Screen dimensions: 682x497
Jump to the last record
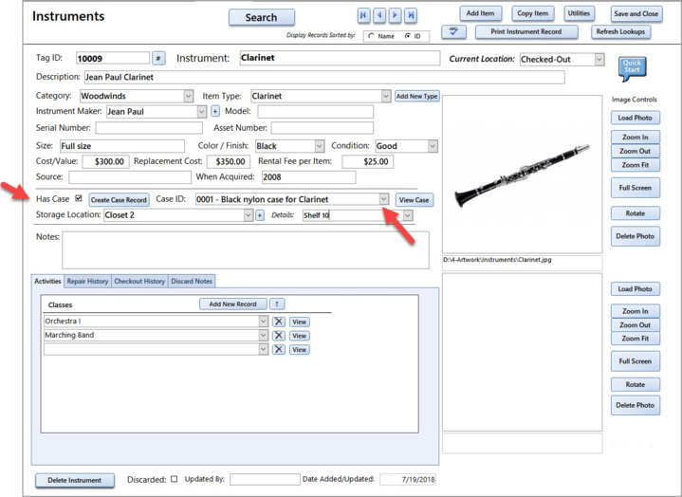411,16
